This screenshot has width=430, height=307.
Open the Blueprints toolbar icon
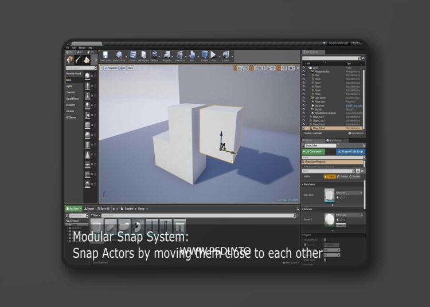pos(167,56)
